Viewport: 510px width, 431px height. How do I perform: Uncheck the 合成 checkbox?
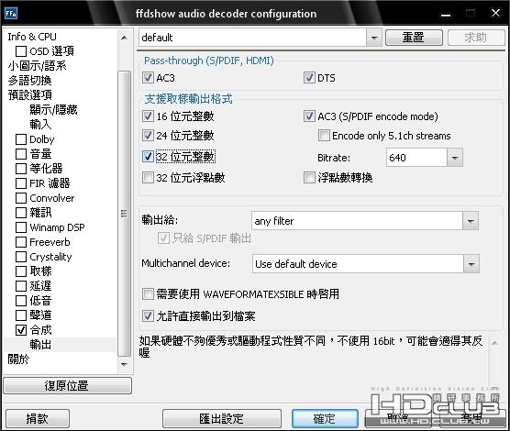[x=21, y=330]
